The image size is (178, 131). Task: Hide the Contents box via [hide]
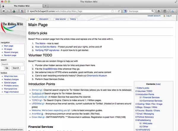[158, 84]
